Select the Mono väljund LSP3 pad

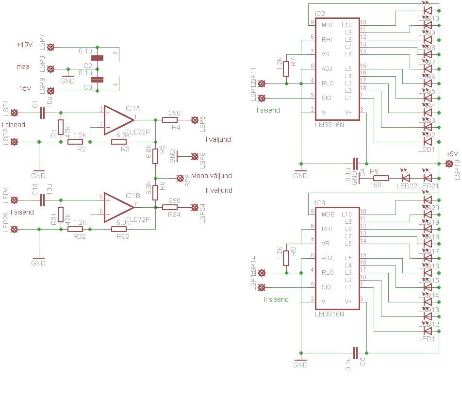click(180, 178)
